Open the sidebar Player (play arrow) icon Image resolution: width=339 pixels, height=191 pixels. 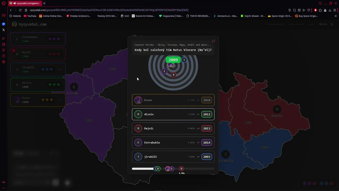tap(3, 38)
